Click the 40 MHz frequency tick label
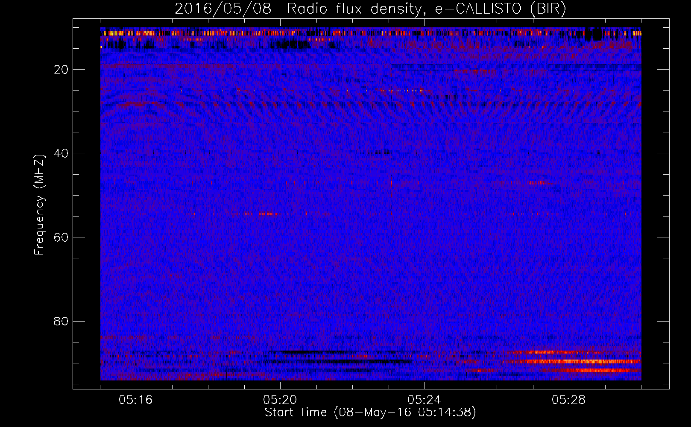The image size is (691, 427). point(61,153)
